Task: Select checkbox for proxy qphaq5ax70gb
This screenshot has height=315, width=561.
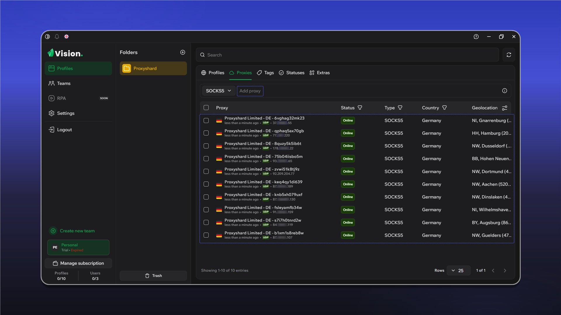Action: (206, 133)
